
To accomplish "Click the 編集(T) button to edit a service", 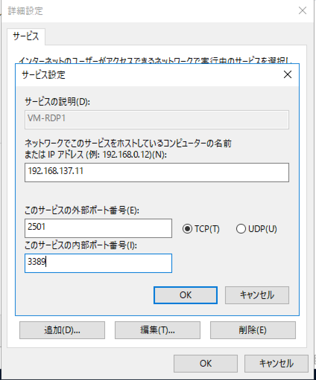I will [x=157, y=330].
